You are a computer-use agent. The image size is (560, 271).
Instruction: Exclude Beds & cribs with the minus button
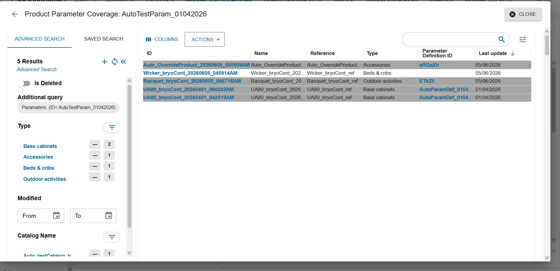click(x=95, y=166)
